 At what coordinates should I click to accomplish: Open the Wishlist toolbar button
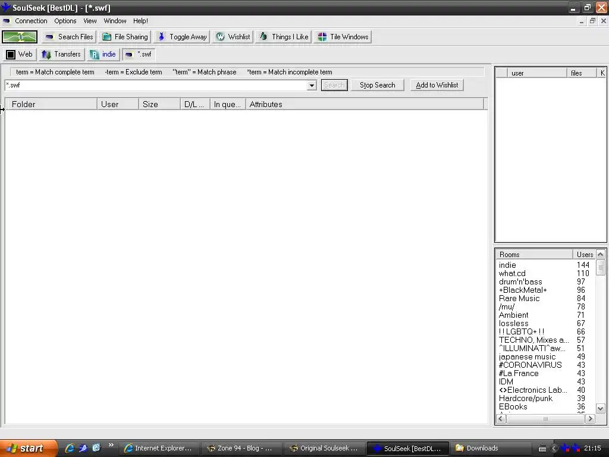point(233,37)
